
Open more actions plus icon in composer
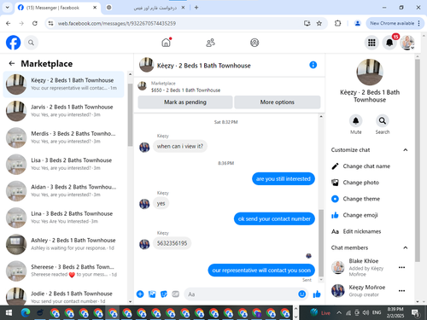coord(140,294)
